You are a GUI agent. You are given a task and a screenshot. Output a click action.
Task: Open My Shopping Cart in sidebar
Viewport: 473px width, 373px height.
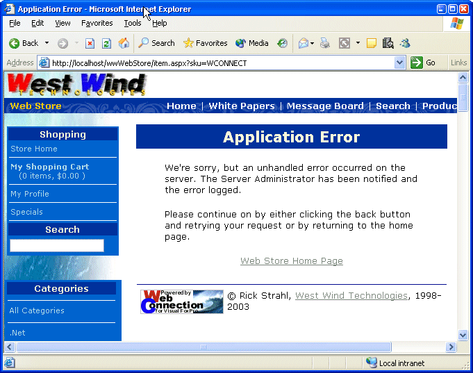(49, 167)
